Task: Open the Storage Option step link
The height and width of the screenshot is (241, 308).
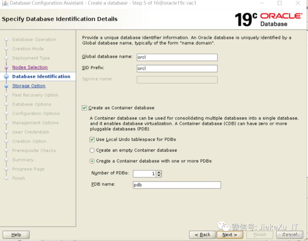Action: 29,86
